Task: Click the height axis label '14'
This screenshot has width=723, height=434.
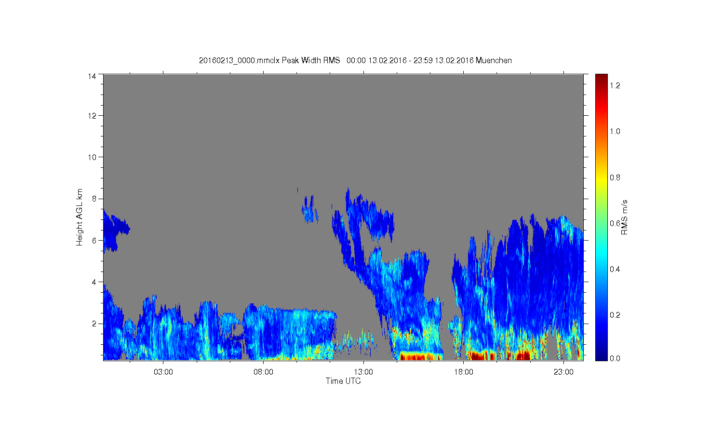Action: click(x=92, y=76)
